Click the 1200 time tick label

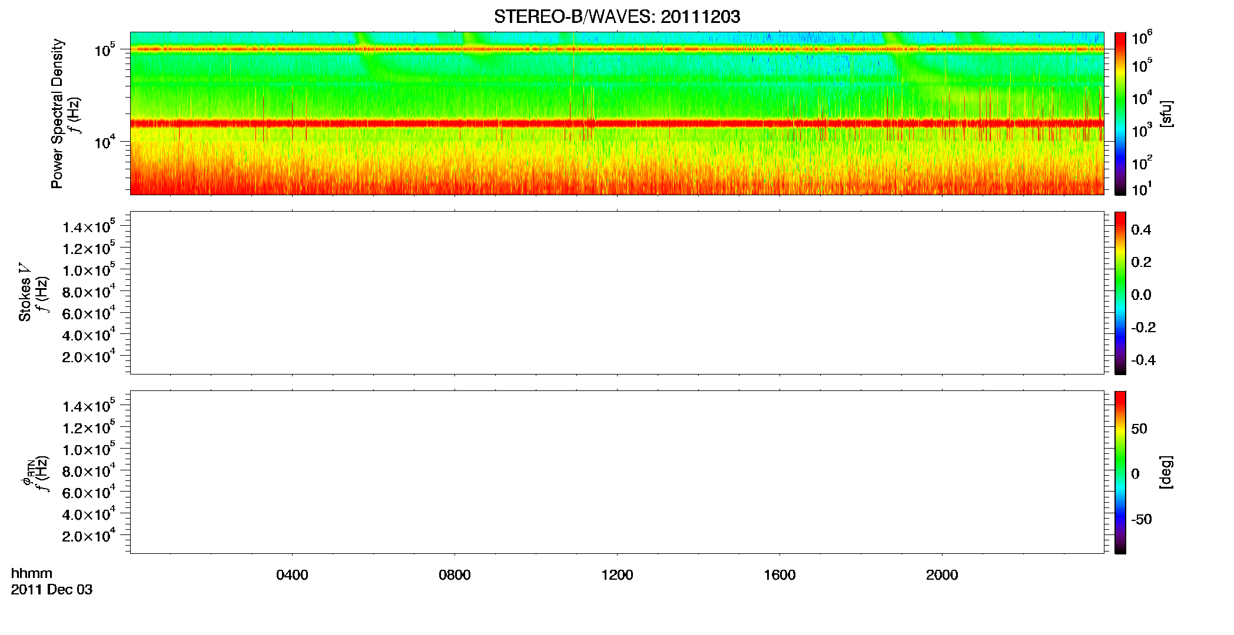click(617, 575)
